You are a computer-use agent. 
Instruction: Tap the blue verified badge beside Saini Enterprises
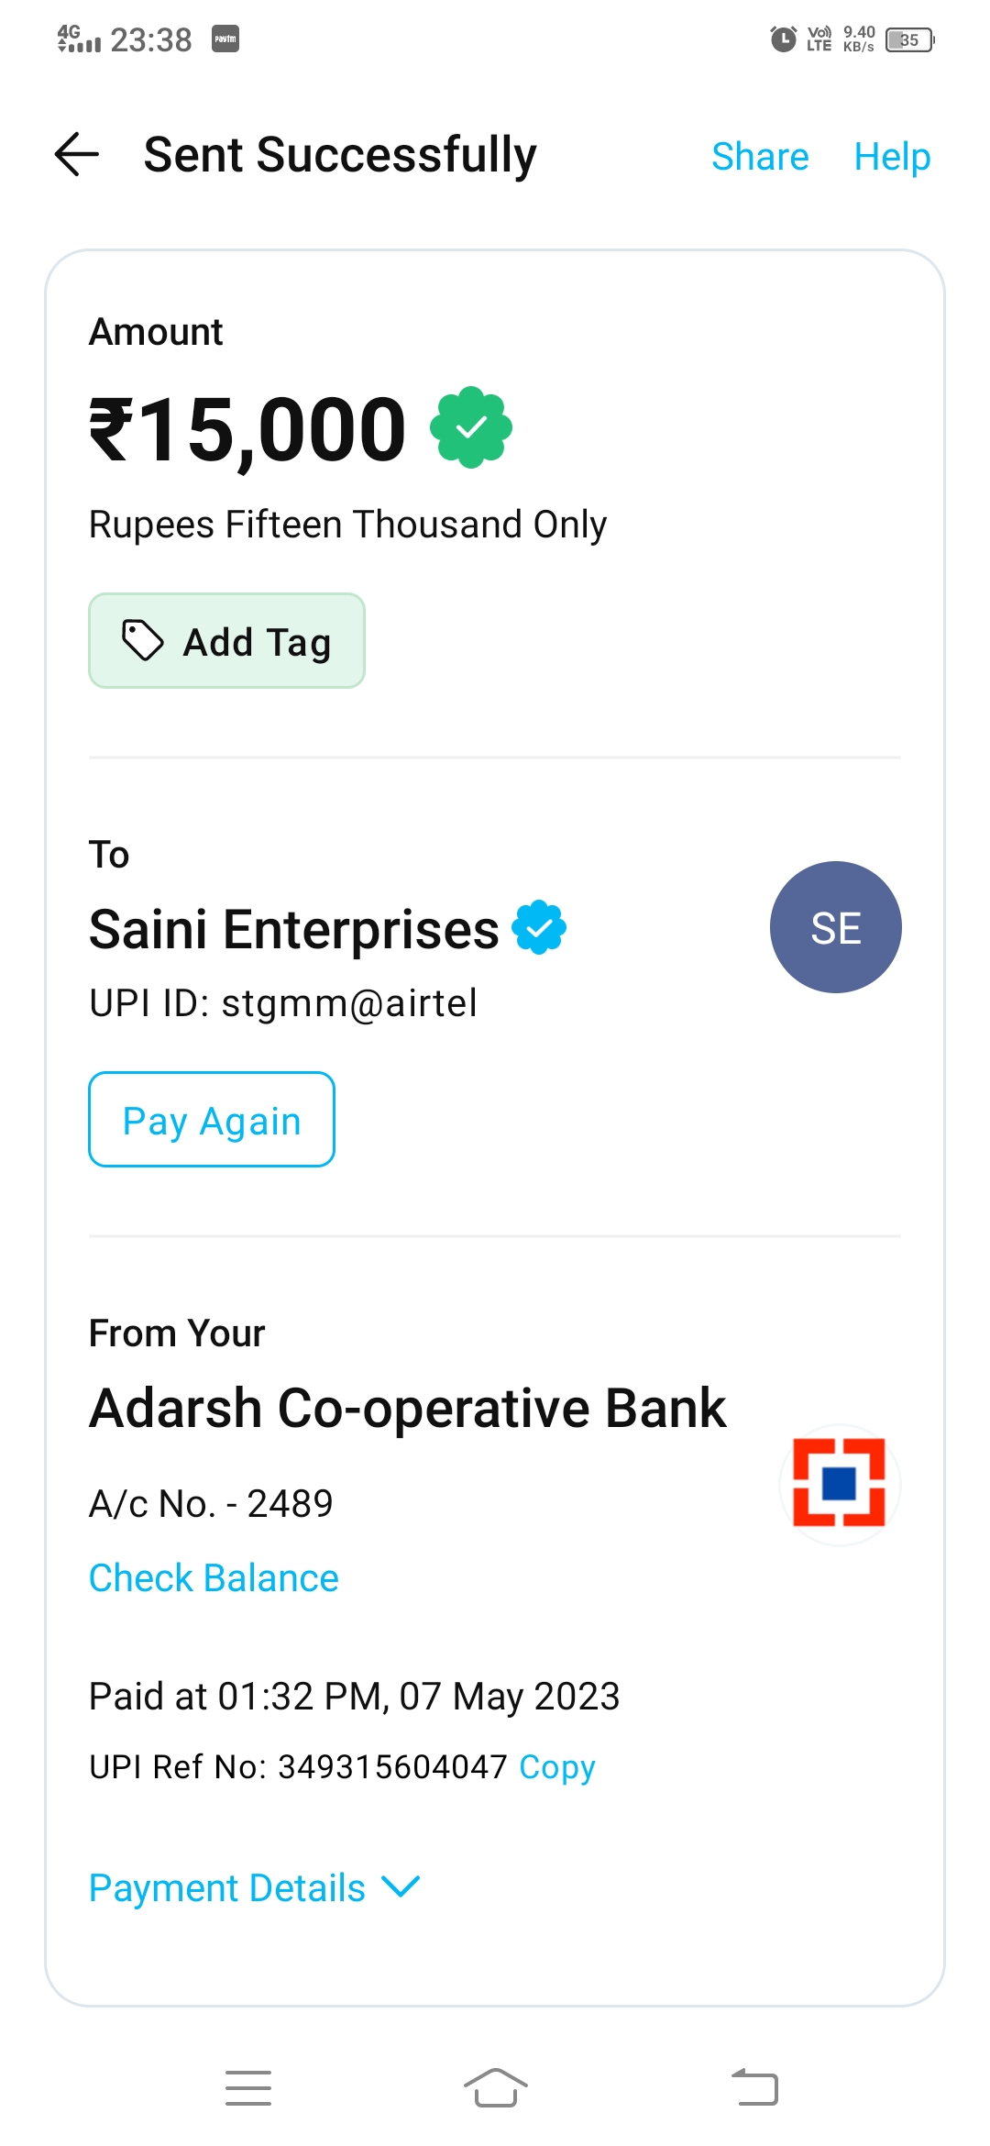click(539, 927)
